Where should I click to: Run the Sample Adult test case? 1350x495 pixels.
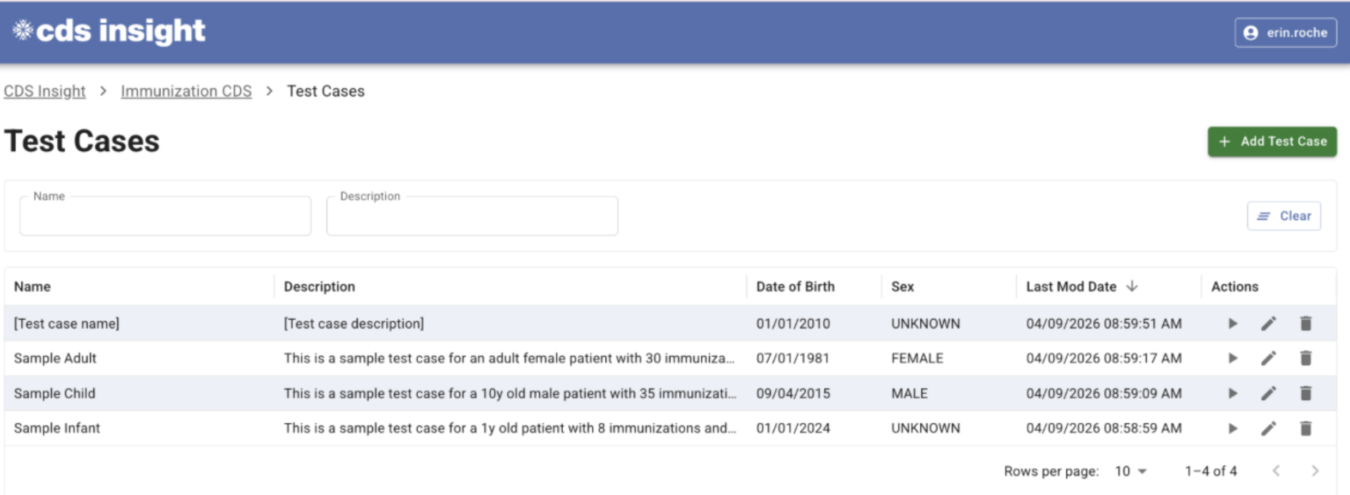(x=1232, y=358)
